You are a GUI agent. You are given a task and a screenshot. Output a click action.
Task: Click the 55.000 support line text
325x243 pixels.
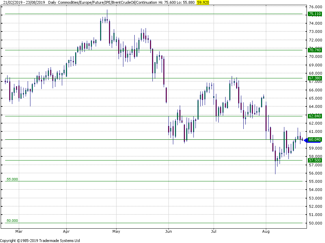pos(12,179)
